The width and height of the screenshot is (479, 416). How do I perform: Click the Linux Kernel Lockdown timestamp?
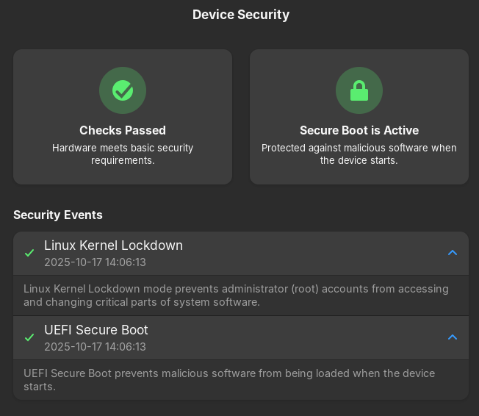95,262
